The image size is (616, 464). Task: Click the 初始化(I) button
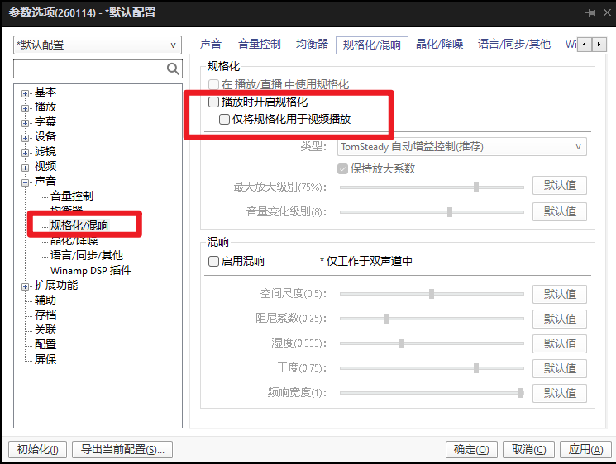(38, 449)
